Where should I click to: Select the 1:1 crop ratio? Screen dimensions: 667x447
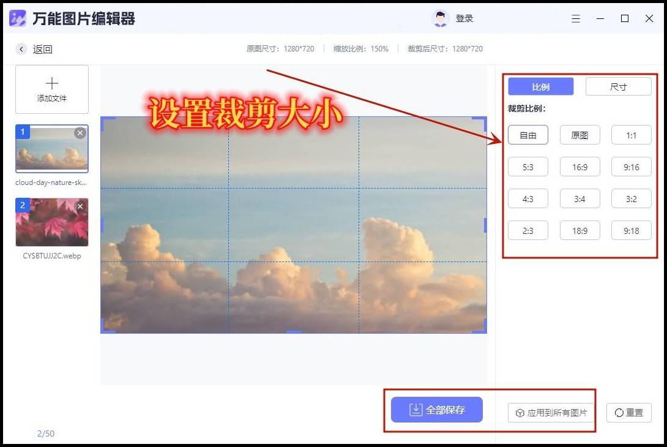[632, 135]
